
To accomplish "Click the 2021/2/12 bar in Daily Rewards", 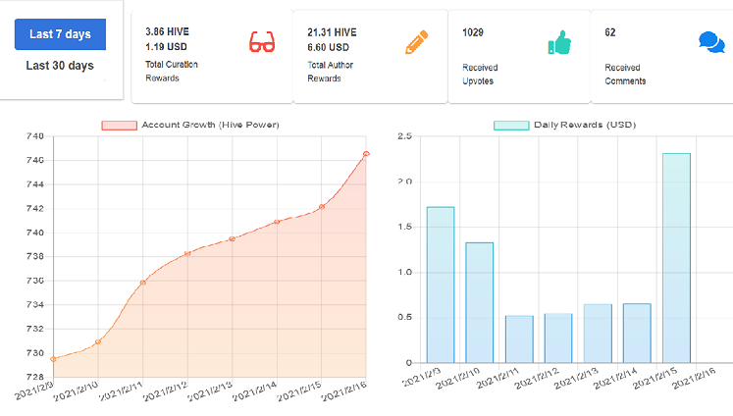I will click(x=558, y=338).
